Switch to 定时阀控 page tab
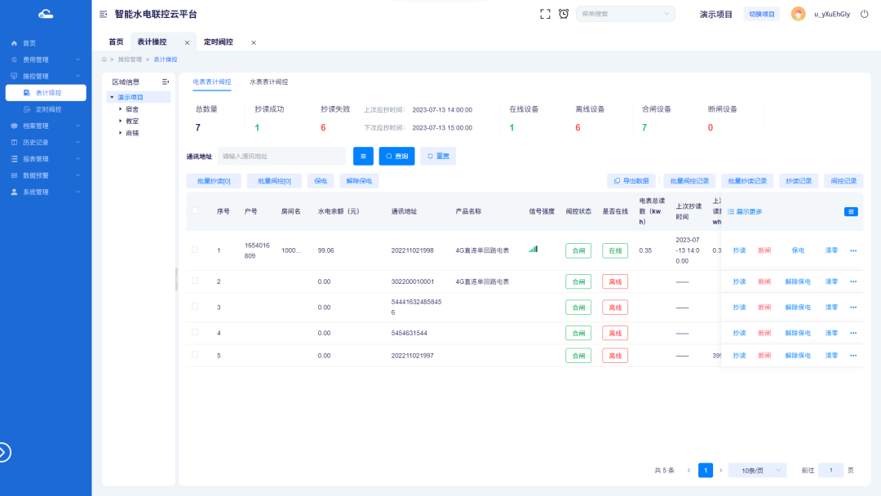Viewport: 881px width, 496px height. 219,42
